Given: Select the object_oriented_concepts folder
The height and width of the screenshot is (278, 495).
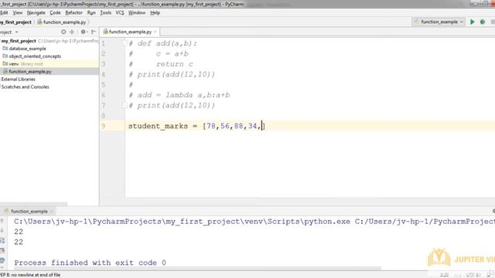Looking at the screenshot, I should 32,56.
